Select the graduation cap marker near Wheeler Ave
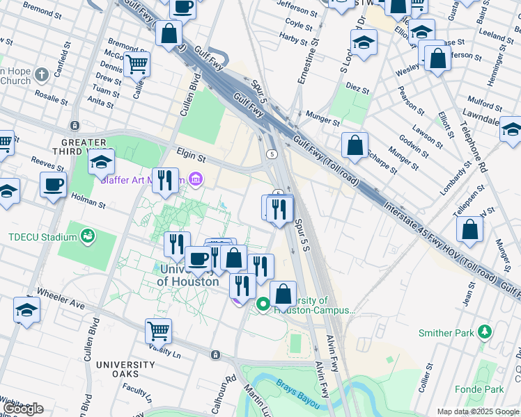 pos(26,310)
